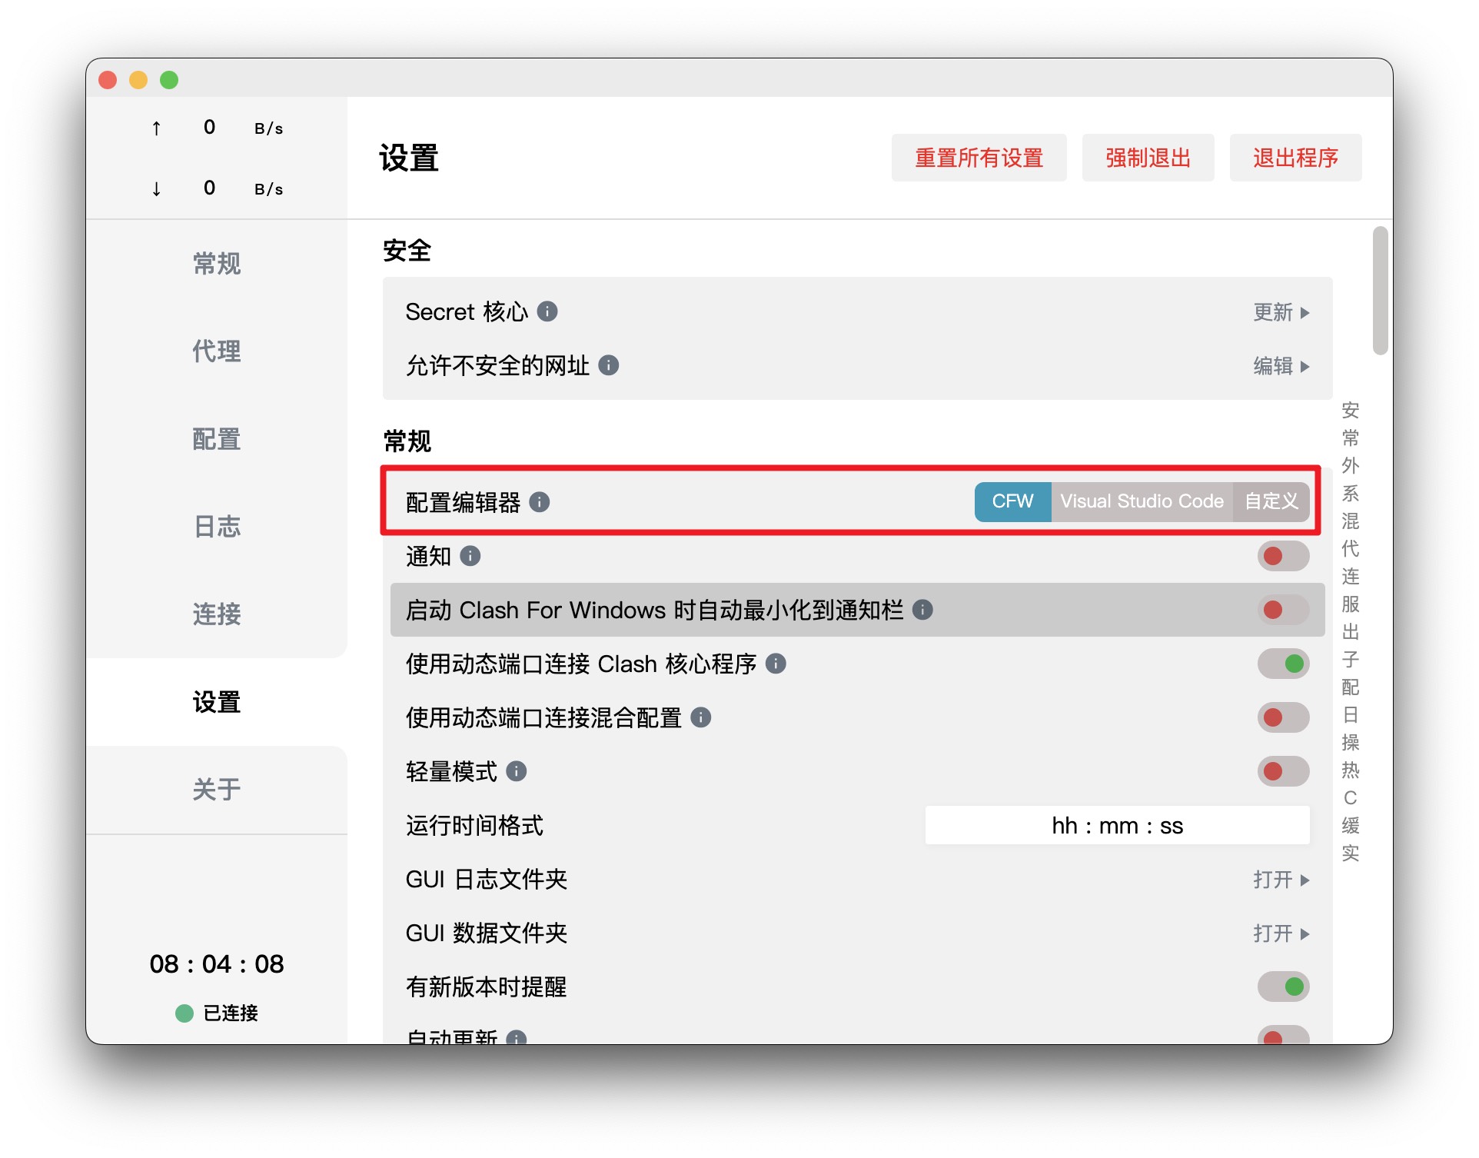Click 重置所有设置 button
This screenshot has height=1158, width=1479.
(x=979, y=158)
